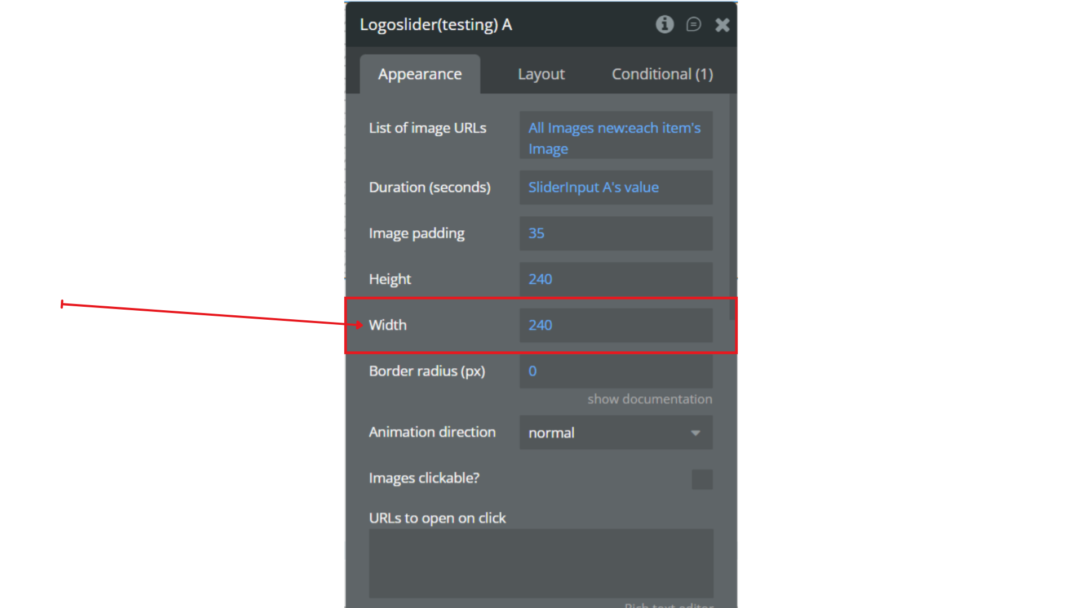Image resolution: width=1082 pixels, height=608 pixels.
Task: Switch to the Appearance tab
Action: click(x=420, y=74)
